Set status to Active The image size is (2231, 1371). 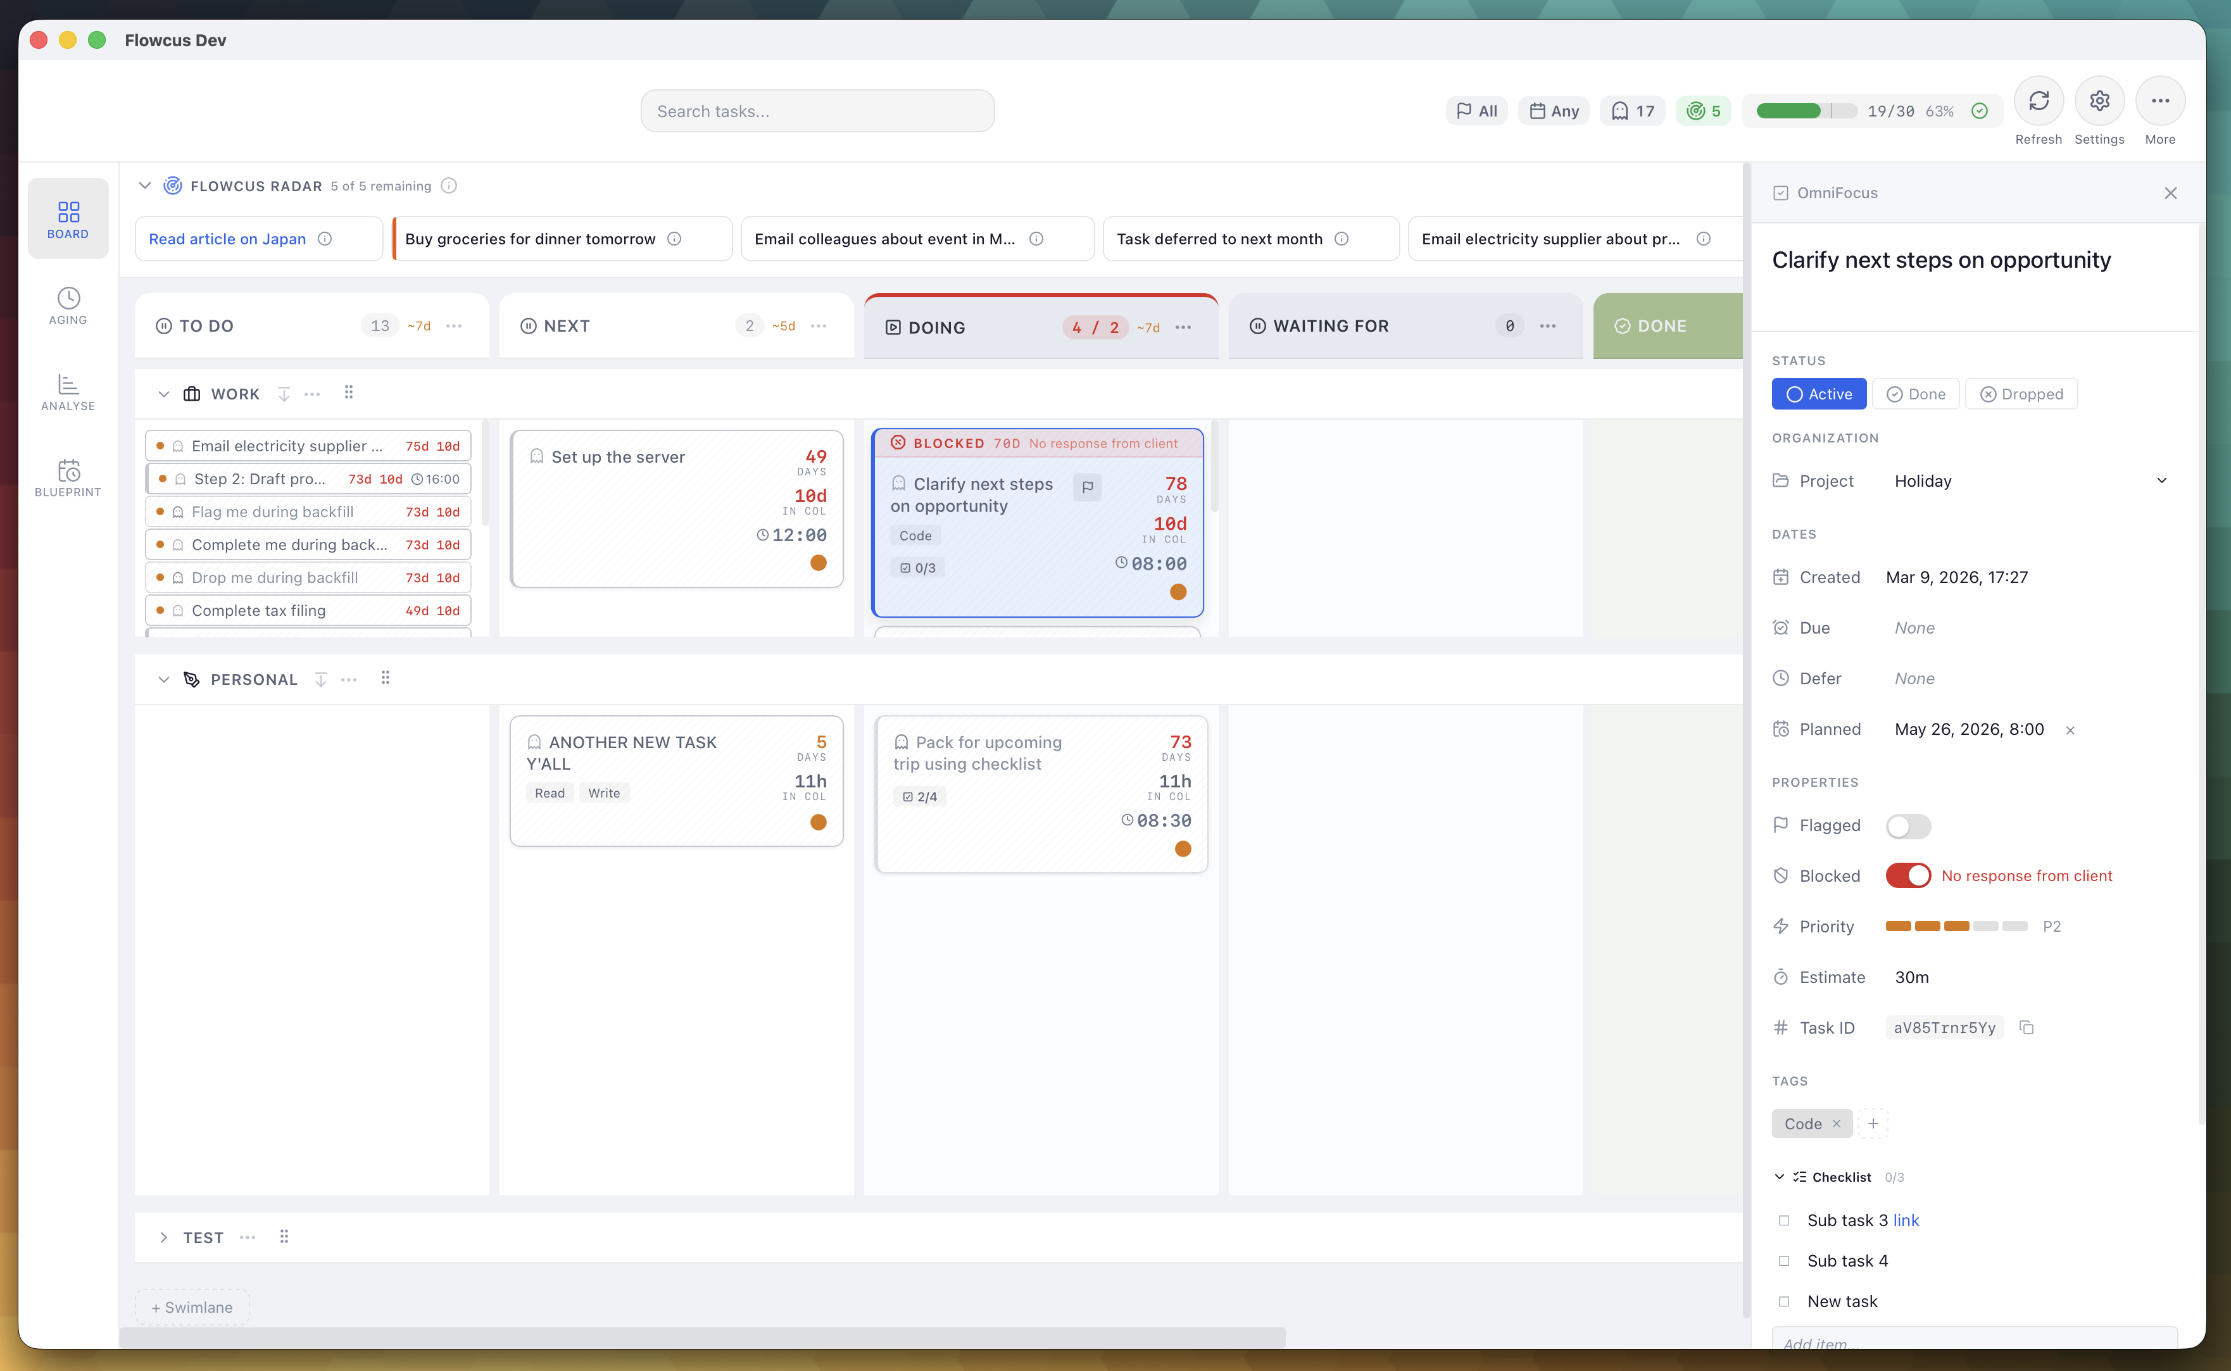pyautogui.click(x=1819, y=394)
